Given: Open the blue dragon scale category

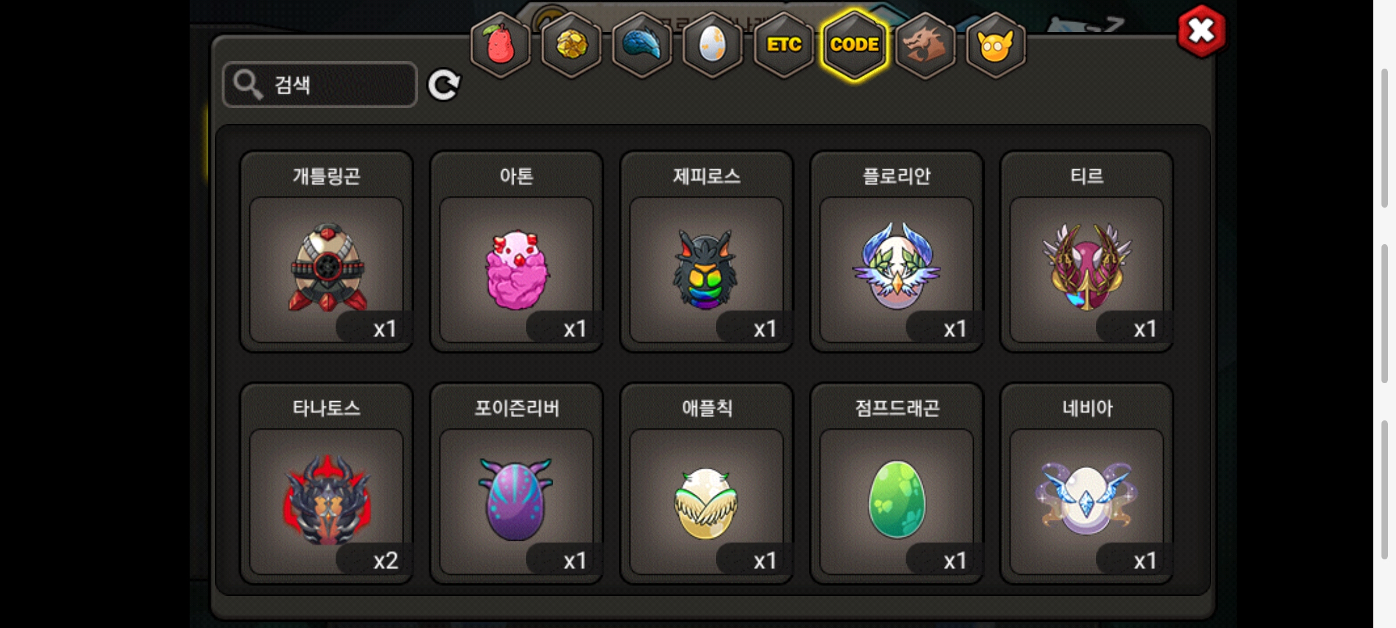Looking at the screenshot, I should click(642, 45).
